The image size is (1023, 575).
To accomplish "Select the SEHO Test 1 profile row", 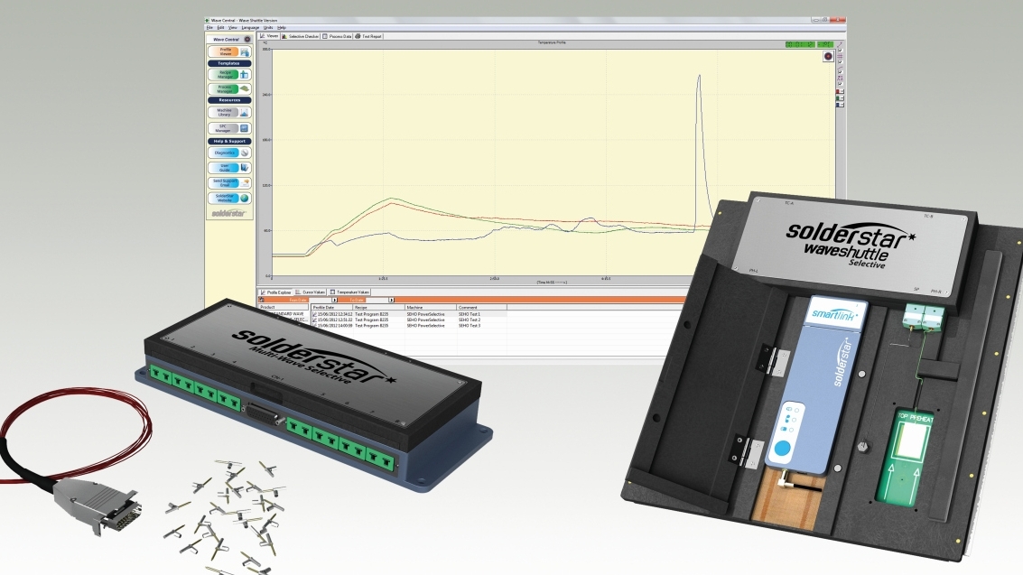I will [x=409, y=314].
